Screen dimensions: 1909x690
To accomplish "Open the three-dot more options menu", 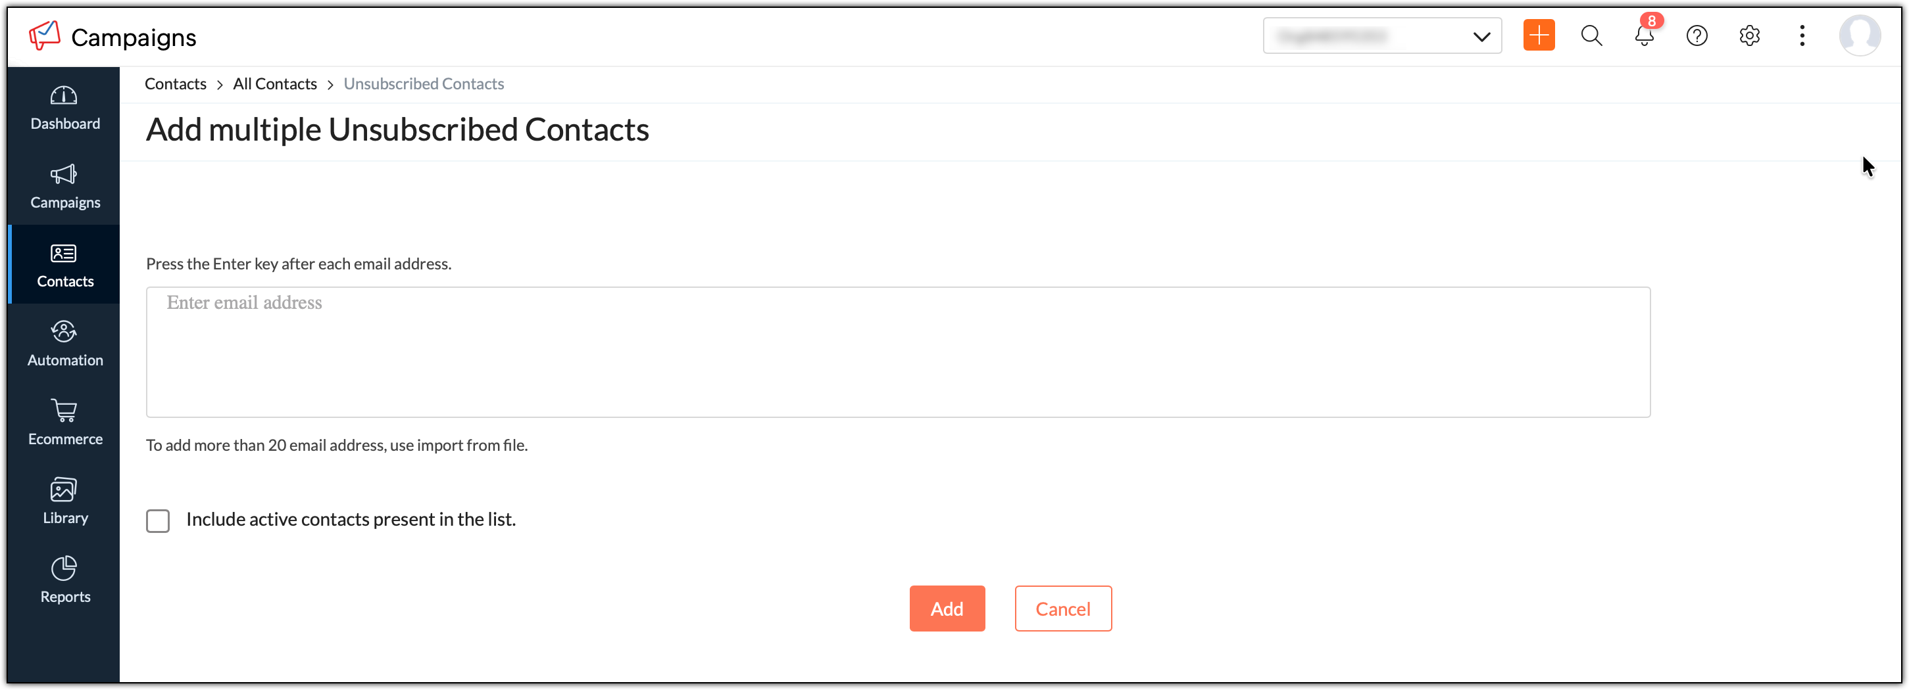I will 1802,35.
